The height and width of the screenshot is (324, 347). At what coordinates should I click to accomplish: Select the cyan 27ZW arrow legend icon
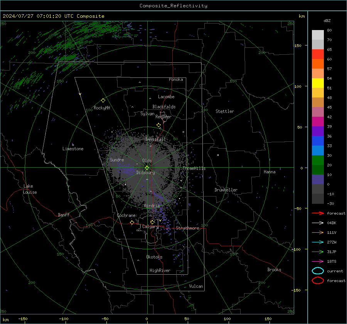[318, 242]
